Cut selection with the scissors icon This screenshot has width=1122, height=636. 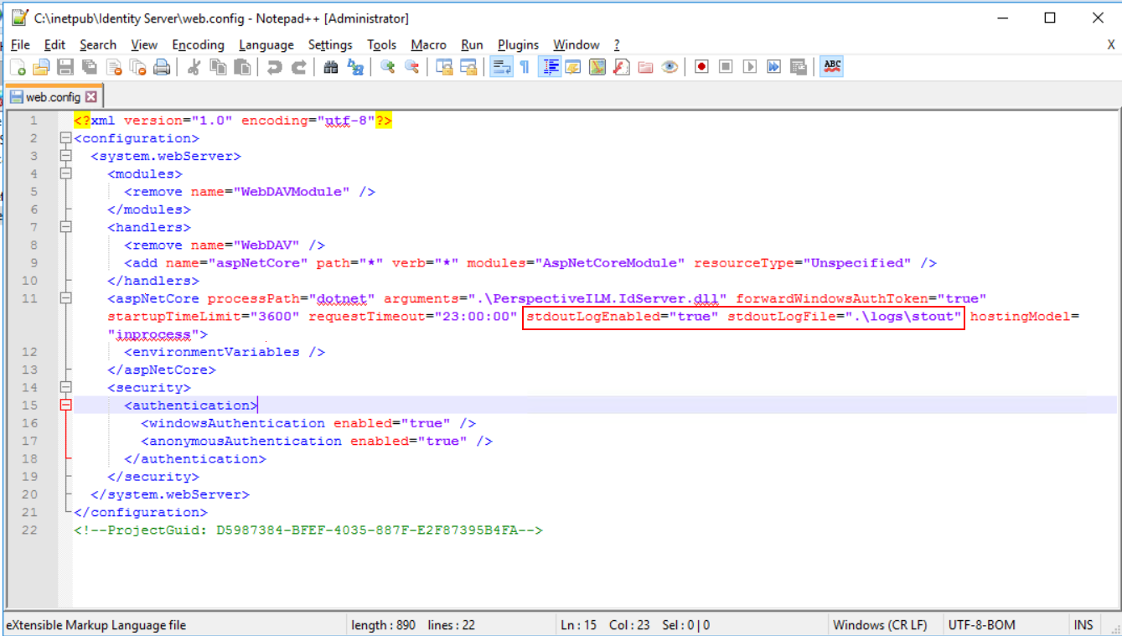click(x=194, y=68)
